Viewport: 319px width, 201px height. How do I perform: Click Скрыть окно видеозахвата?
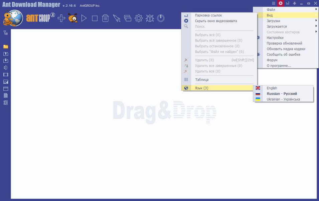point(219,21)
